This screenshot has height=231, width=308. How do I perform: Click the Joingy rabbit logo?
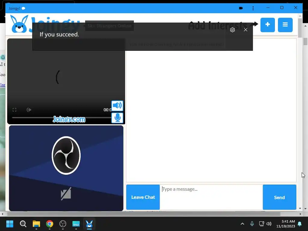point(19,24)
